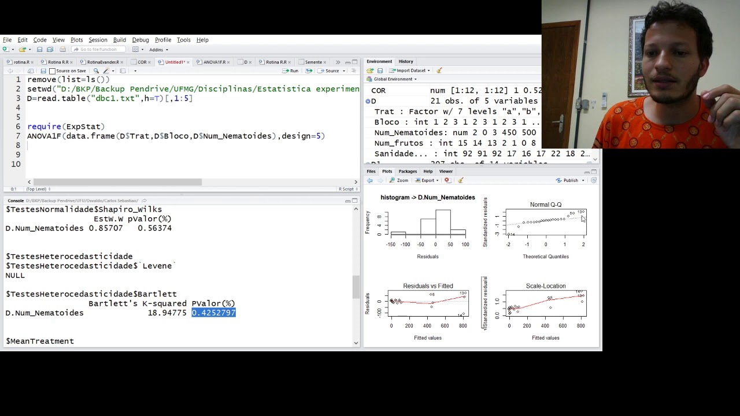
Task: Switch to History tab
Action: point(406,61)
